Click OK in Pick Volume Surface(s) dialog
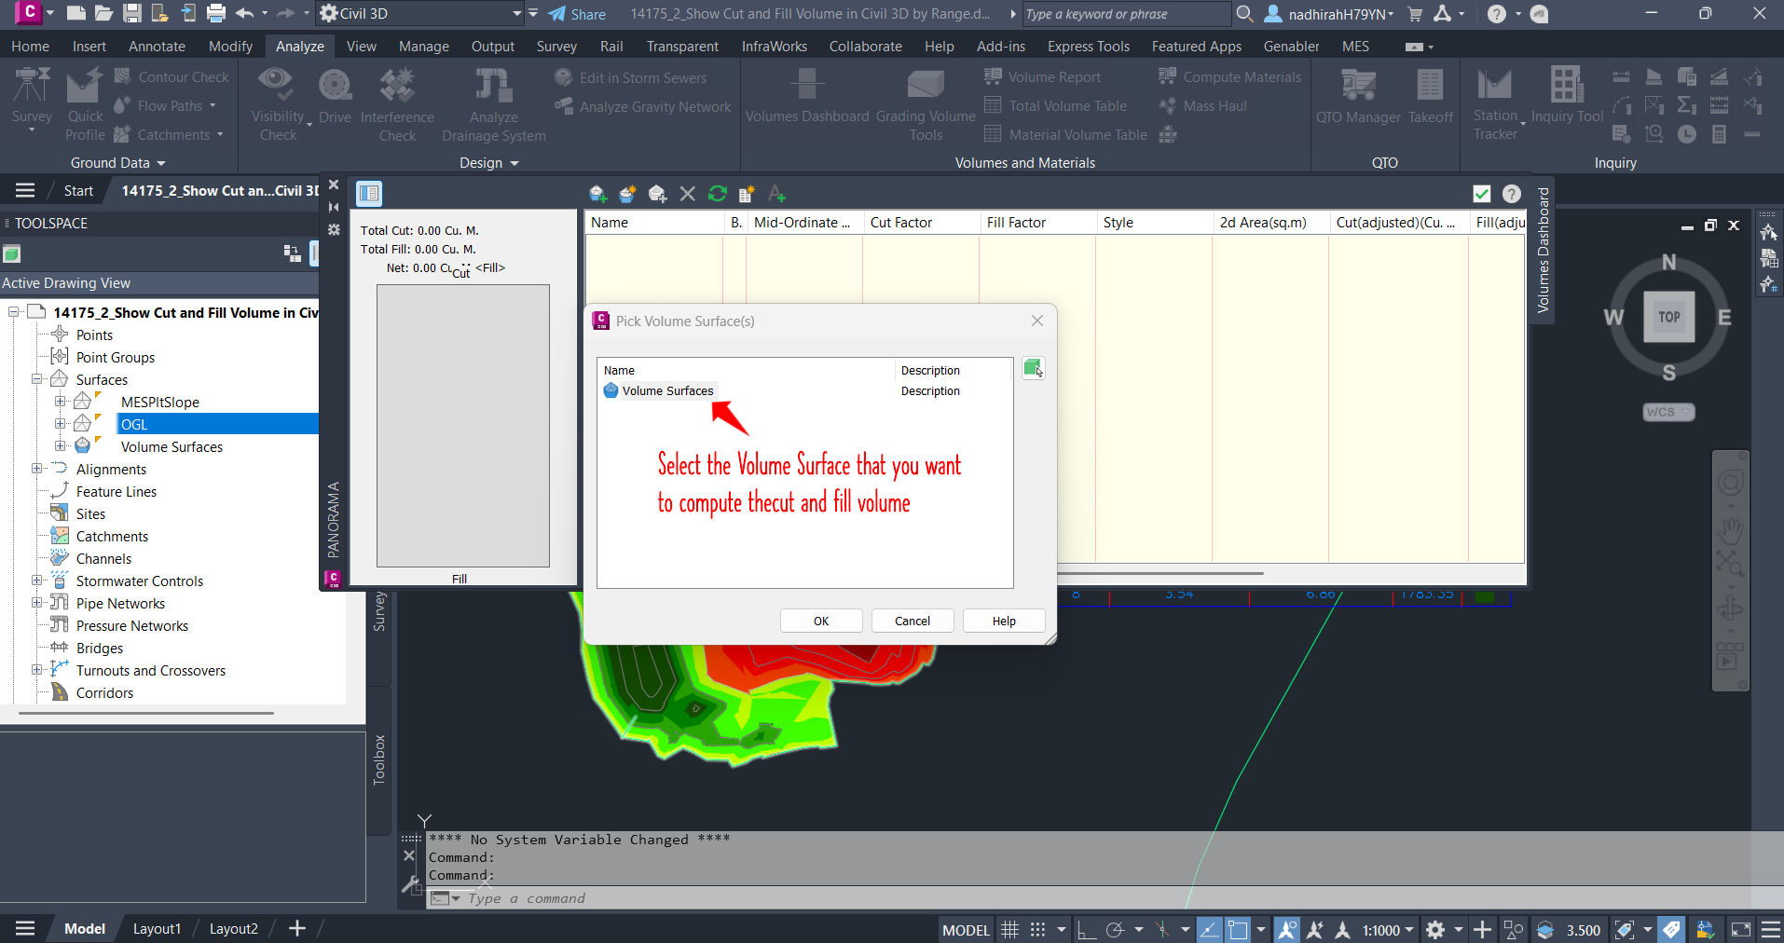 tap(819, 621)
